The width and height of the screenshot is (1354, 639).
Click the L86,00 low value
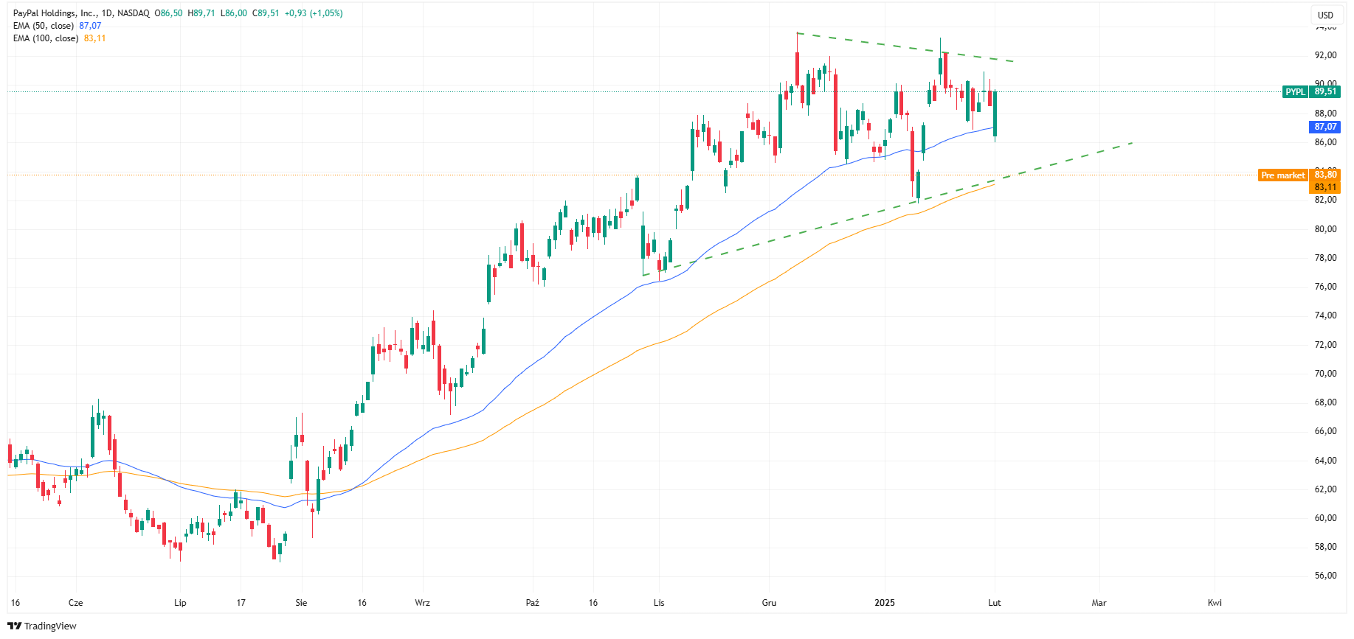click(x=233, y=13)
